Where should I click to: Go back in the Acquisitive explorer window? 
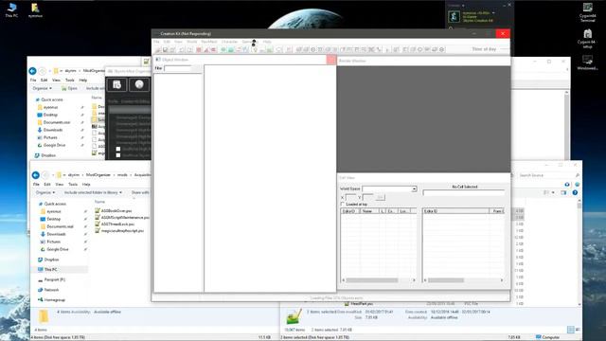coord(36,174)
